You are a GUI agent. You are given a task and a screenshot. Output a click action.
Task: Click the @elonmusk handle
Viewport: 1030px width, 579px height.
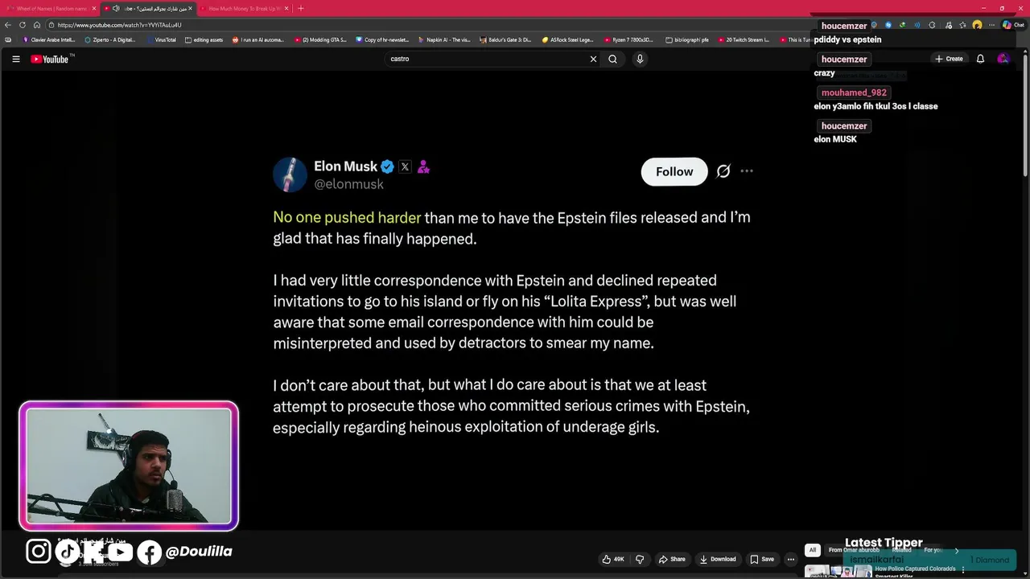click(348, 184)
